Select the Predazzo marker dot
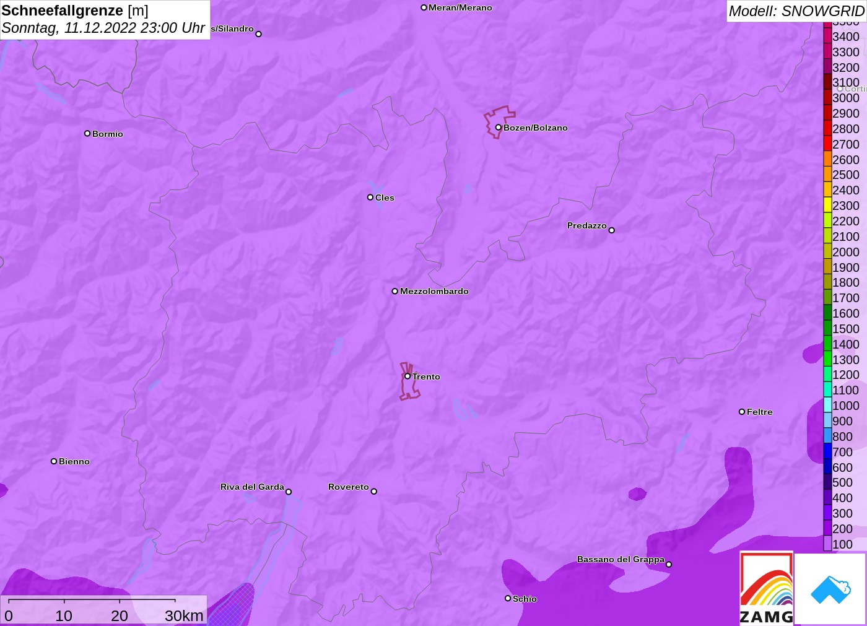Viewport: 867px width, 626px height. 612,230
